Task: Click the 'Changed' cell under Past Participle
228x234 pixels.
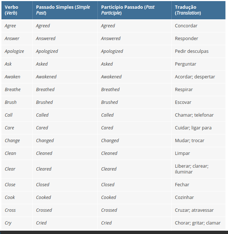Action: click(110, 141)
